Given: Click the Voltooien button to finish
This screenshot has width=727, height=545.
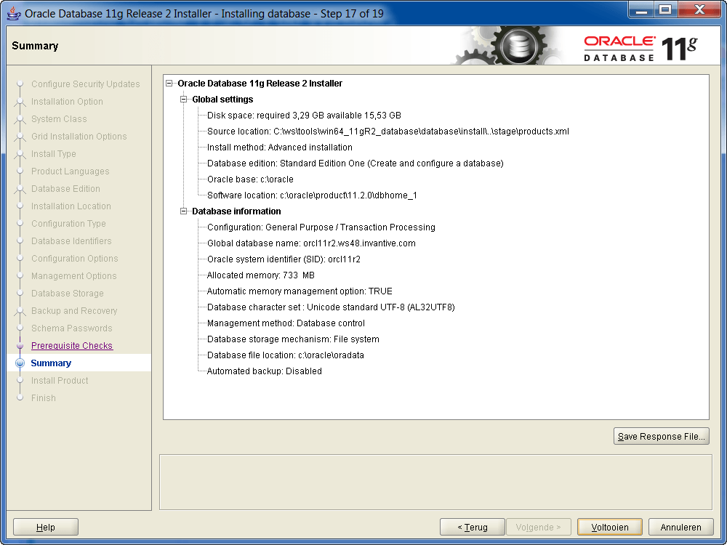Looking at the screenshot, I should [x=610, y=528].
